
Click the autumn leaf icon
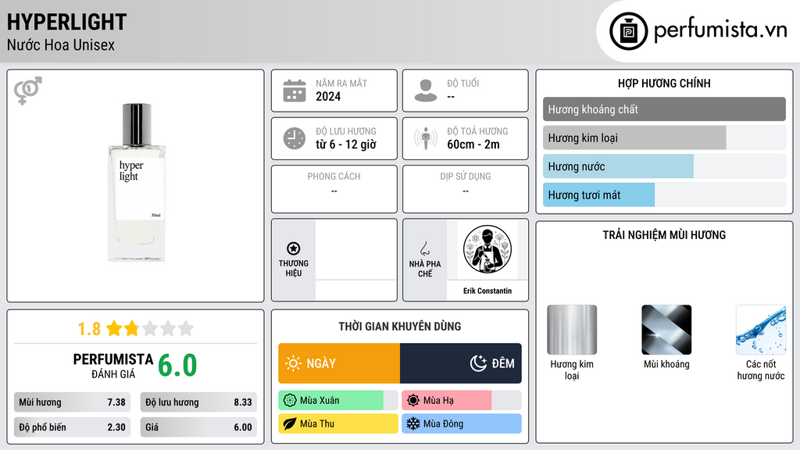pos(290,423)
